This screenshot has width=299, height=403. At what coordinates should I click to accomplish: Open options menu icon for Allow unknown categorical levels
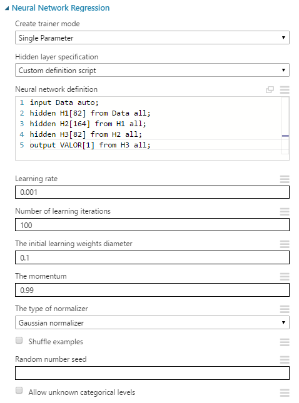(x=285, y=393)
